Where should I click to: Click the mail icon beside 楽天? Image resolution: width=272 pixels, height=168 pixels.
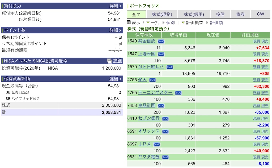(152, 80)
